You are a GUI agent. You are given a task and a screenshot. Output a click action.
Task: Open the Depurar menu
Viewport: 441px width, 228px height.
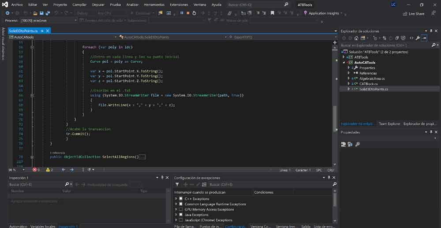pyautogui.click(x=98, y=4)
